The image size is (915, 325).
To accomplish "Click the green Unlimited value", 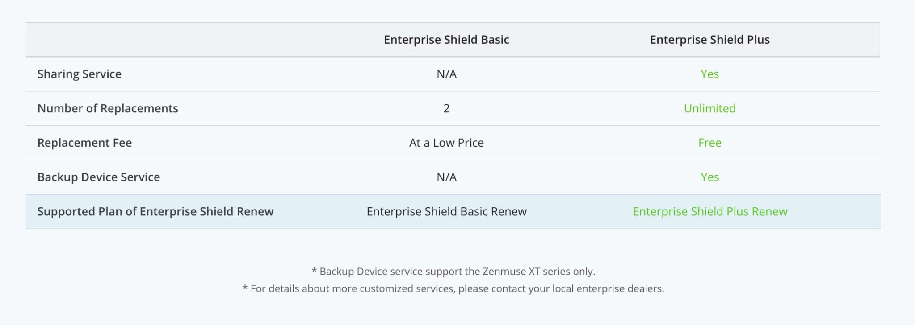I will pos(709,108).
